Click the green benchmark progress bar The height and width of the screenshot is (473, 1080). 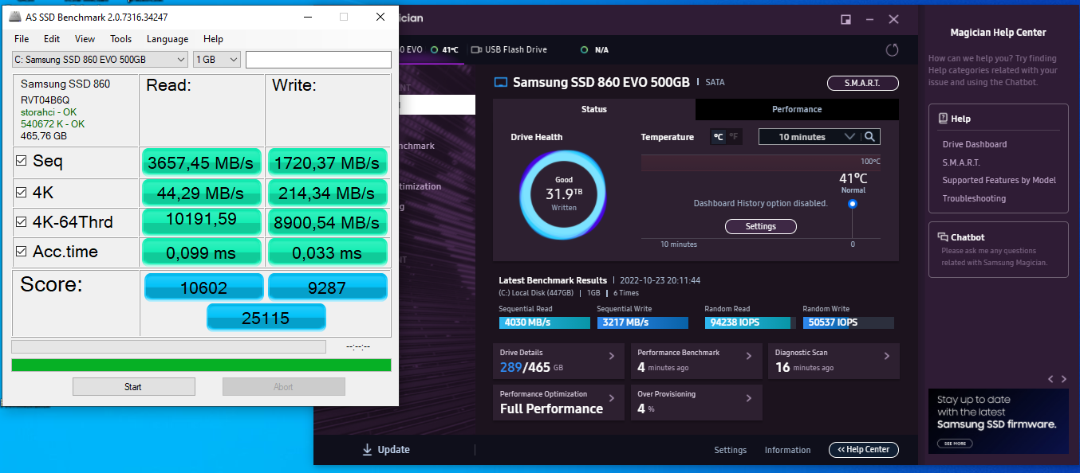click(x=201, y=365)
